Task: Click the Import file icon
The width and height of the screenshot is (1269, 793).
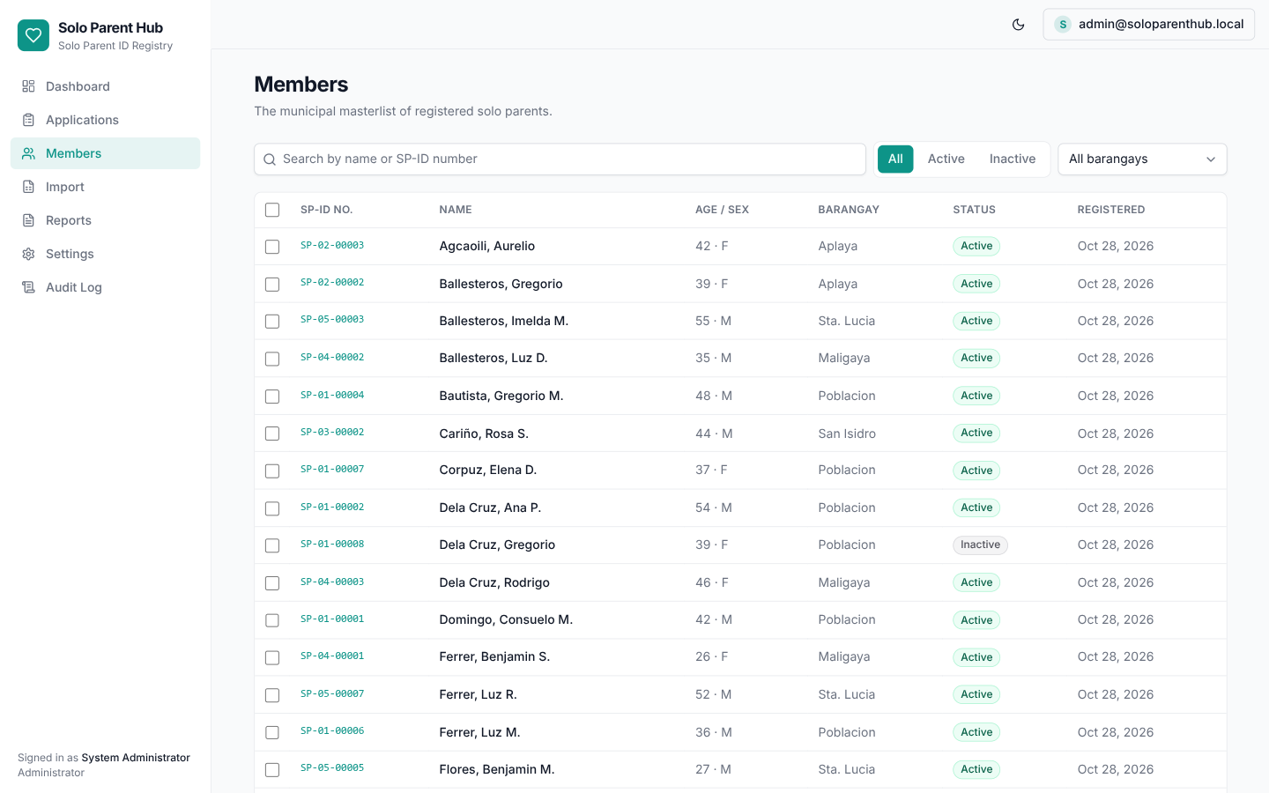Action: (x=28, y=187)
